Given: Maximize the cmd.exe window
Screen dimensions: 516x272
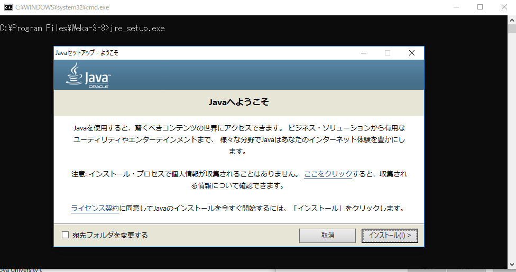Looking at the screenshot, I should point(480,7).
